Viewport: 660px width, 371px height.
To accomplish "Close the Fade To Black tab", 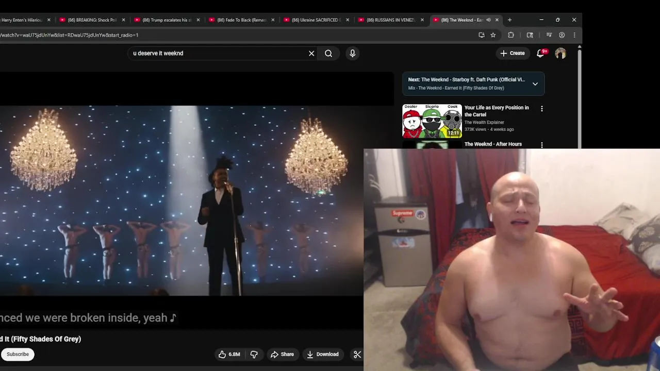I will (273, 20).
